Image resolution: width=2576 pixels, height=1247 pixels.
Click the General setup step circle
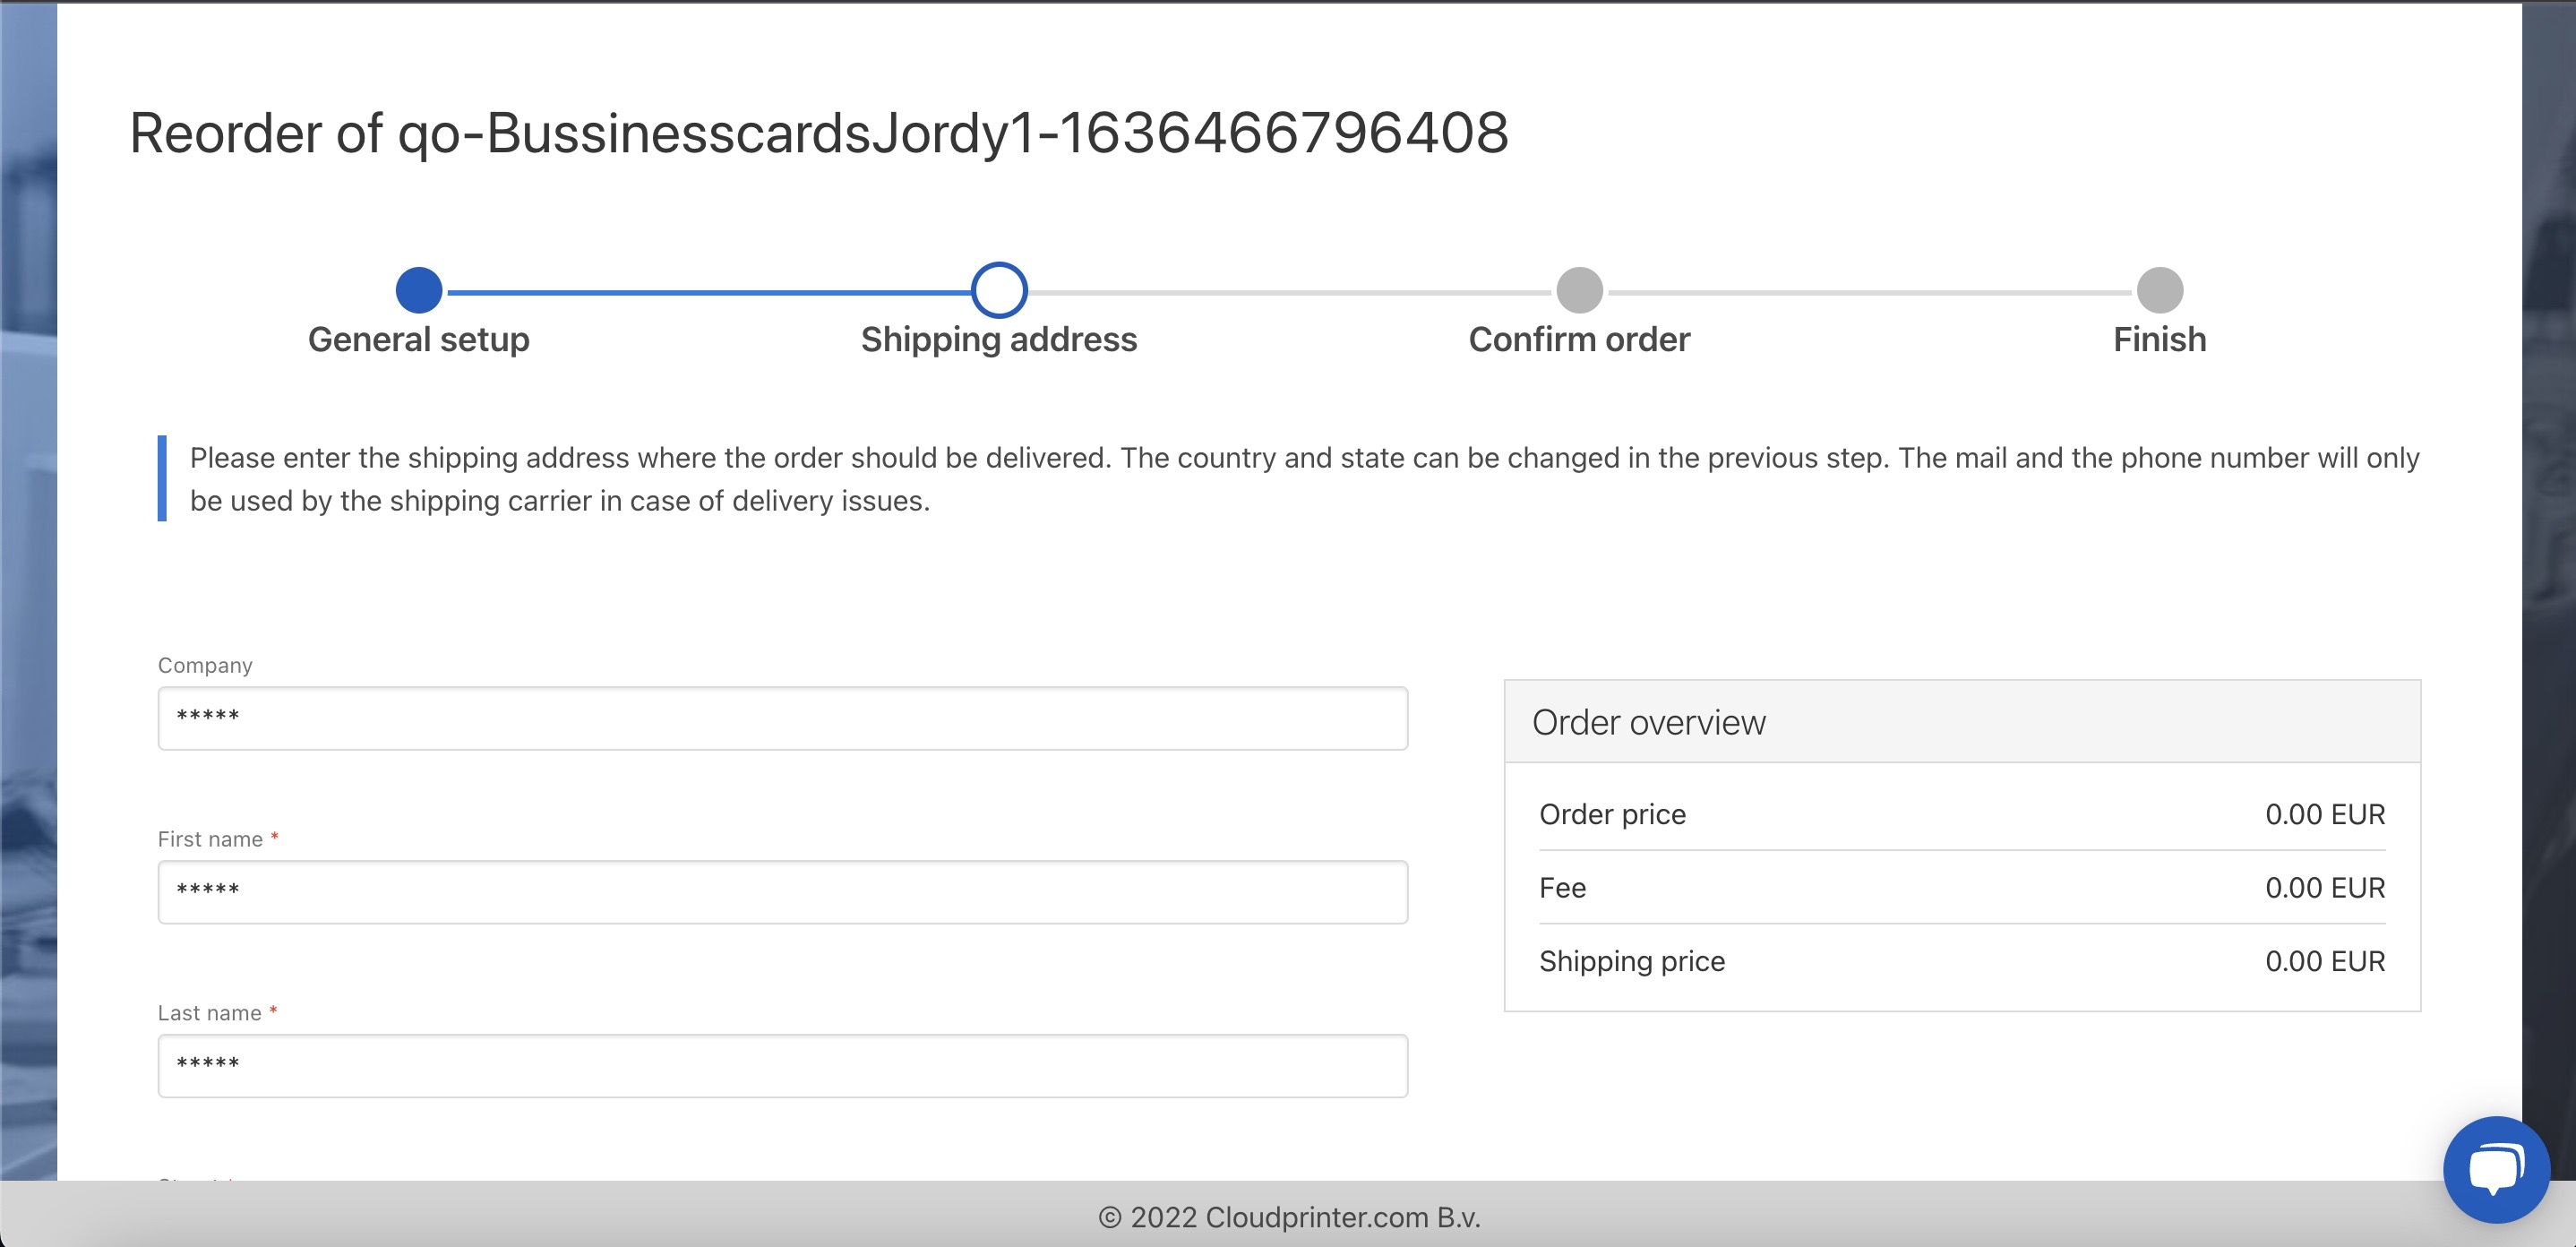[x=419, y=290]
